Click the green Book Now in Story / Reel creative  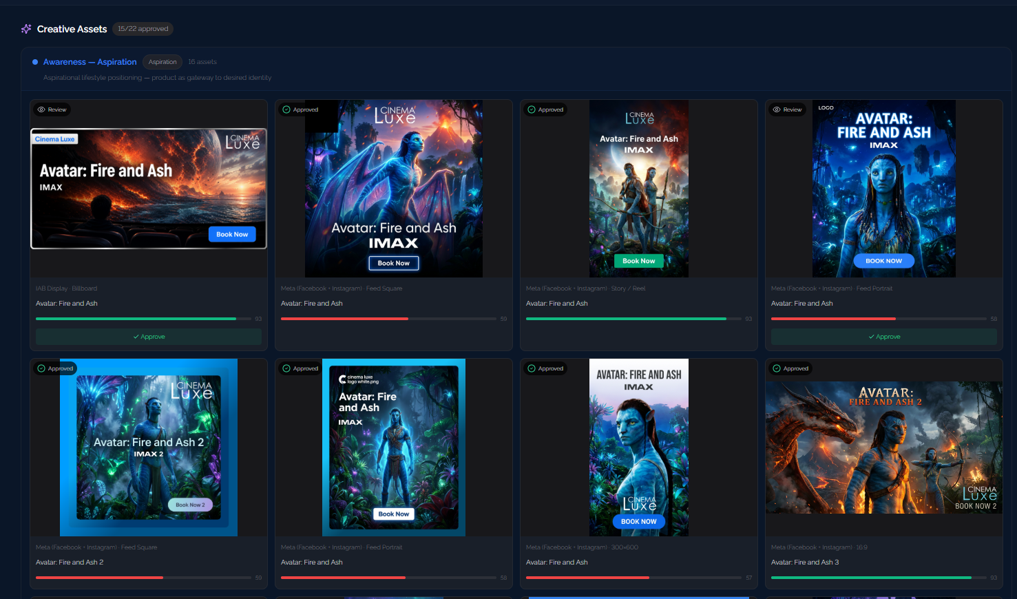(639, 261)
